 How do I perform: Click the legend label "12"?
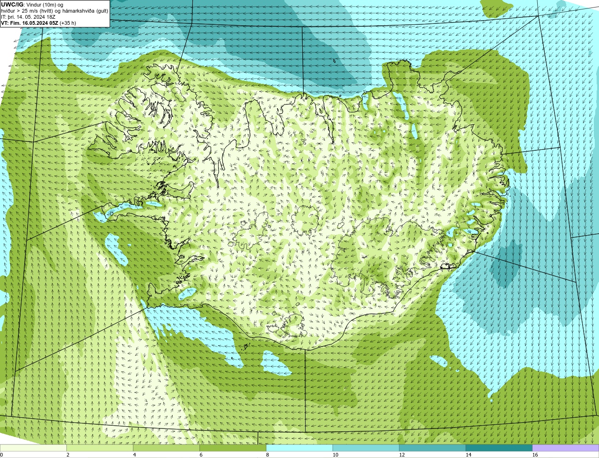tap(402, 455)
